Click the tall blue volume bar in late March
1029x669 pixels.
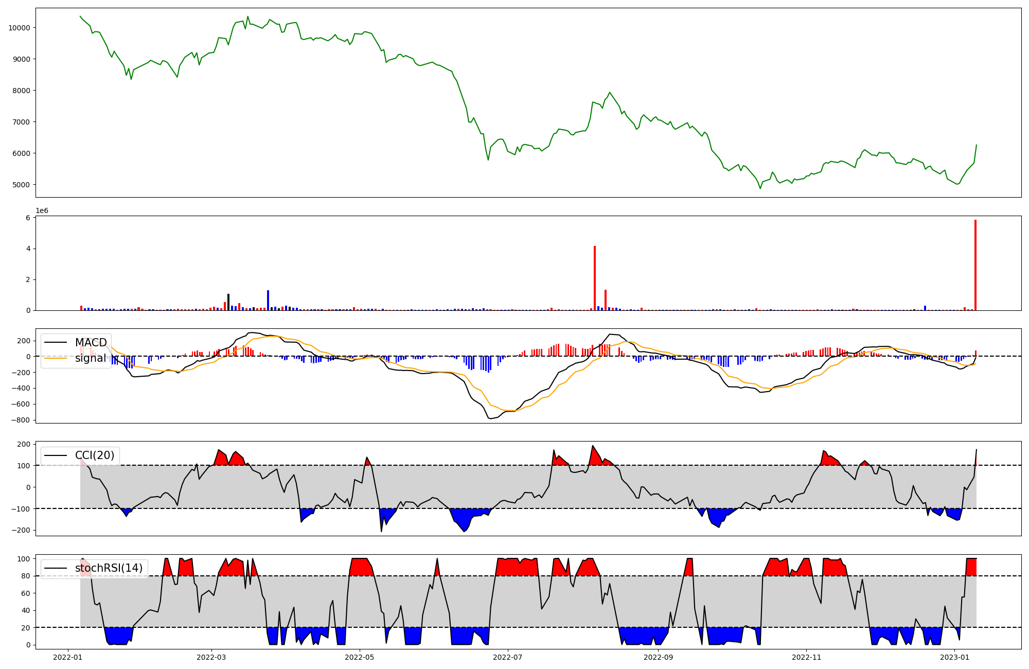pos(268,300)
